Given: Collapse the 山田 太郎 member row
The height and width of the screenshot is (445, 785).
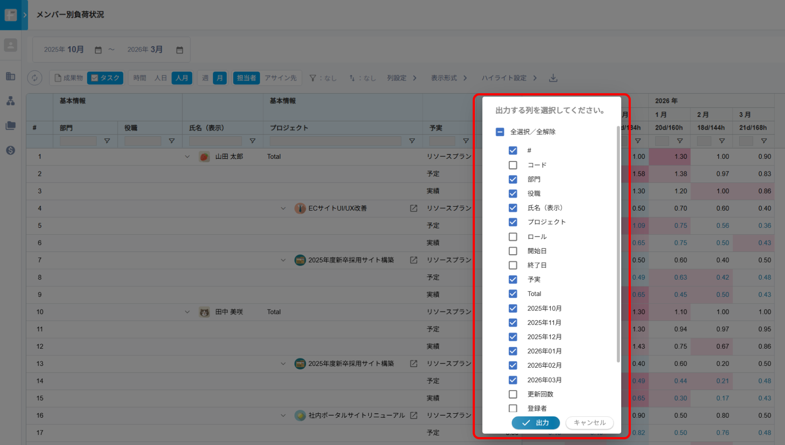Looking at the screenshot, I should (x=187, y=157).
